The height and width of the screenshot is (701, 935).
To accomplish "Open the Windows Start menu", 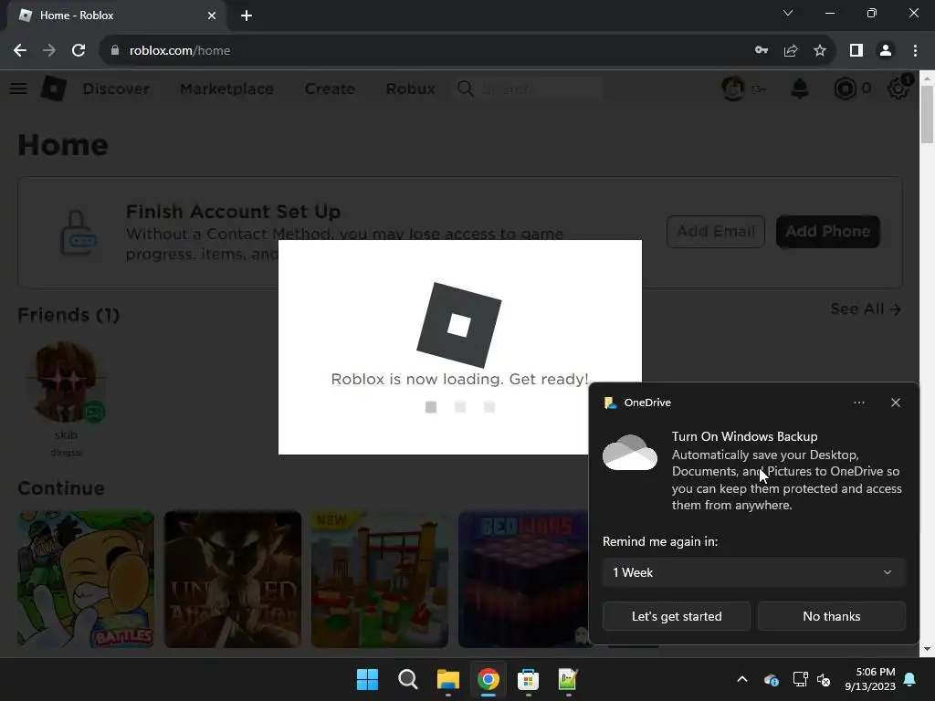I will click(367, 679).
